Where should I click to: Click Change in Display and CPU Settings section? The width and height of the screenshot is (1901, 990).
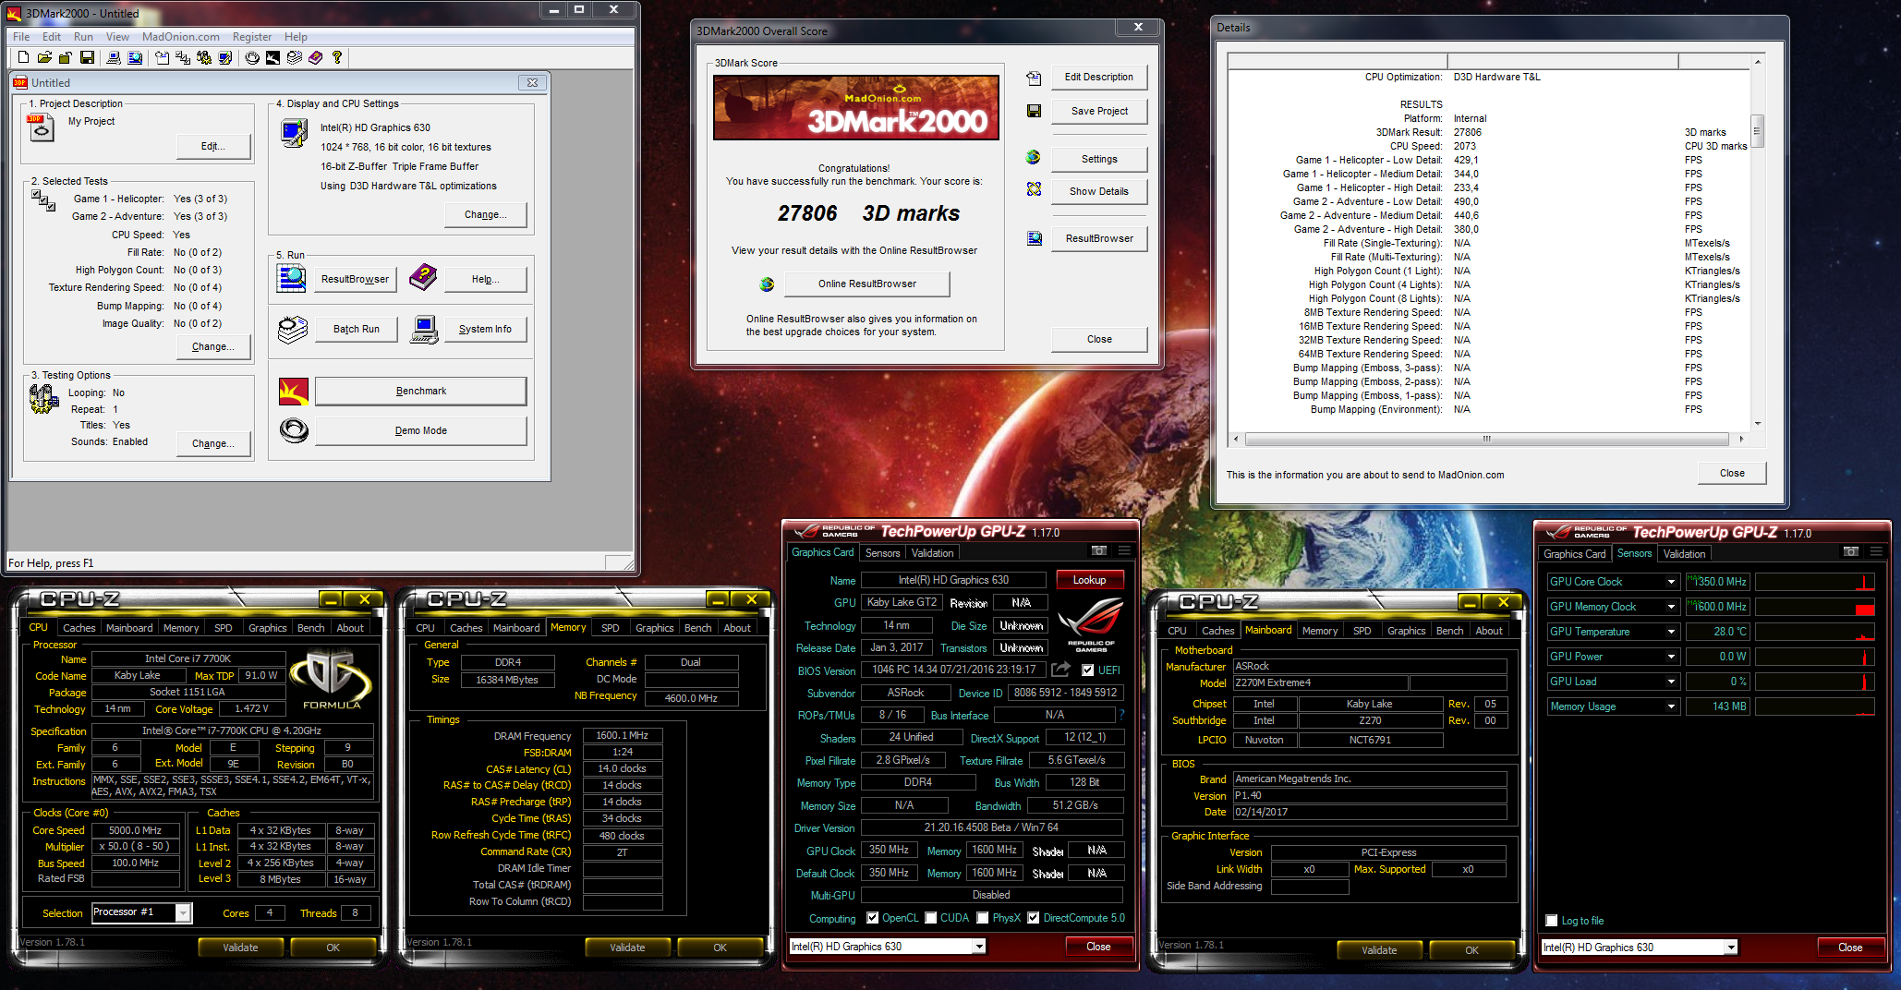point(485,214)
